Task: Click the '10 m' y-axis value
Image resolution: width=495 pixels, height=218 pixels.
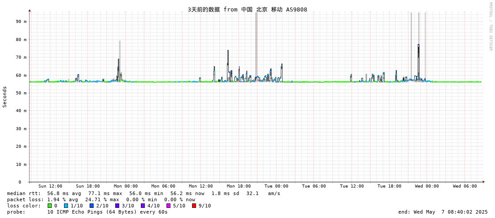Action: tap(22, 164)
